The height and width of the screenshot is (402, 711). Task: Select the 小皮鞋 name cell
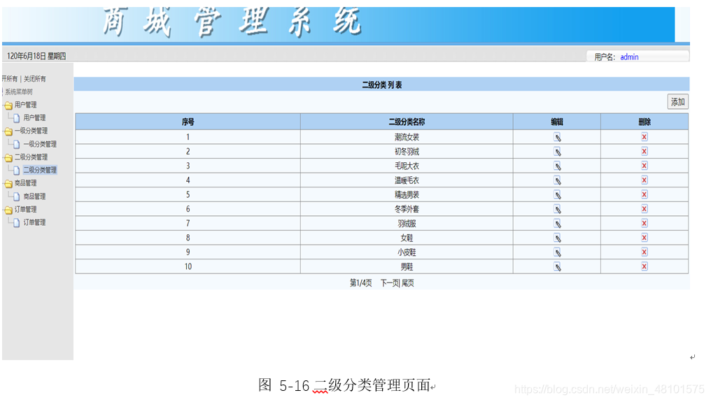point(407,252)
